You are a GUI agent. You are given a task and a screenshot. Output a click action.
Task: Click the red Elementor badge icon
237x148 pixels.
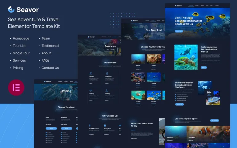(16, 88)
